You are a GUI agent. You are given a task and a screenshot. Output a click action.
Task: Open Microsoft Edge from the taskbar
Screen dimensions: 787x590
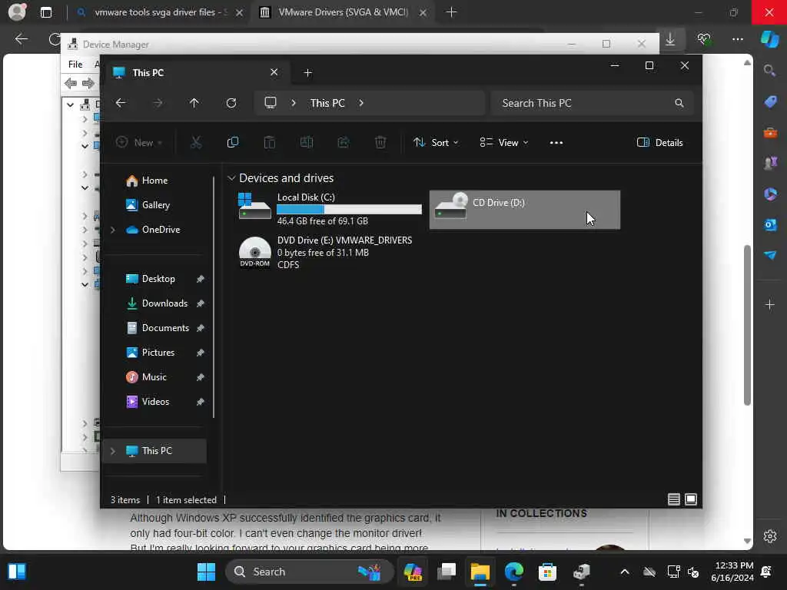tap(514, 572)
